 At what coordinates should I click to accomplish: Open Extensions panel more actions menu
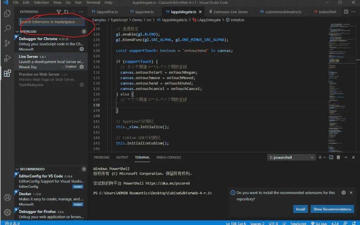[x=81, y=12]
